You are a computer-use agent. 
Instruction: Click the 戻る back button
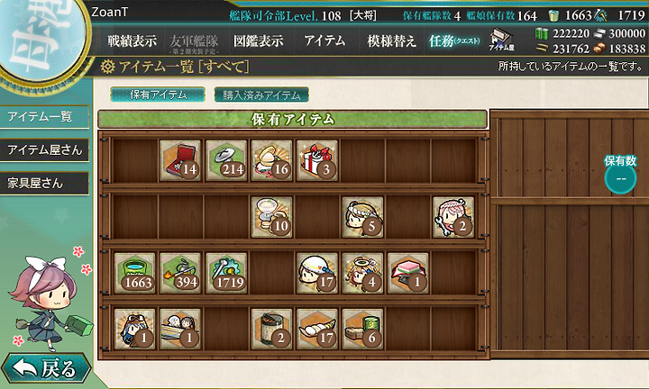click(x=46, y=368)
